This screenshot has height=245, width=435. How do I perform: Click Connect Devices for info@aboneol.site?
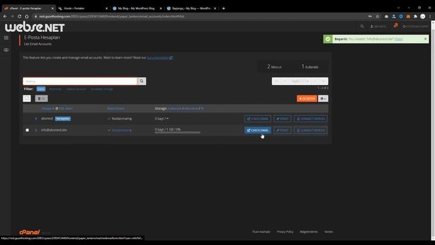click(x=311, y=130)
